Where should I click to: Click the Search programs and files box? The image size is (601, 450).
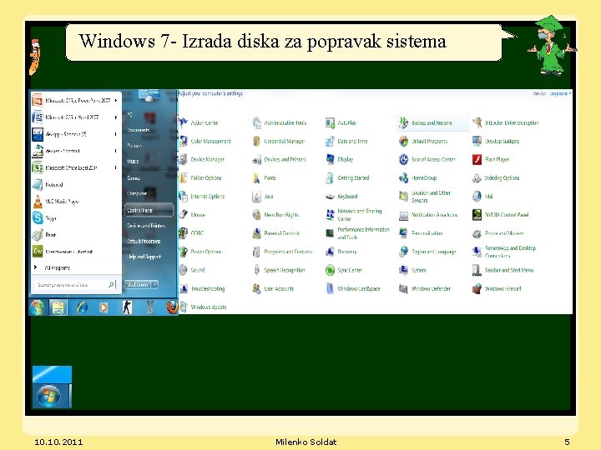tap(75, 284)
